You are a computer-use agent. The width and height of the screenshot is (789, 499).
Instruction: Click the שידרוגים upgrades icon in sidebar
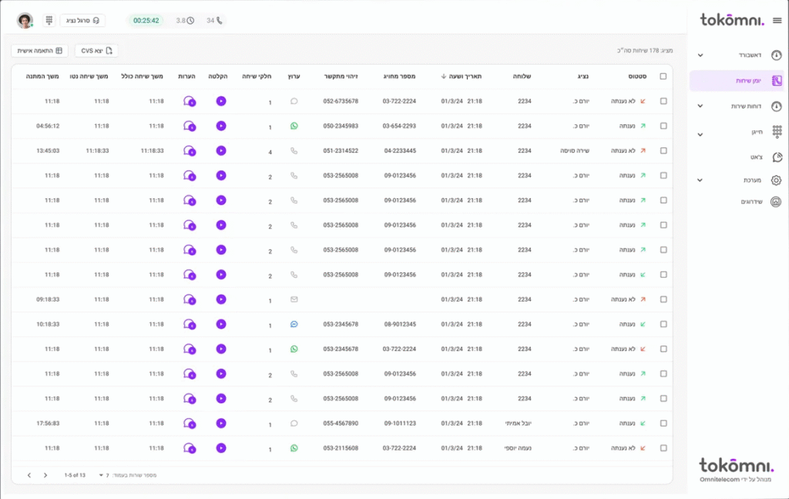point(777,202)
